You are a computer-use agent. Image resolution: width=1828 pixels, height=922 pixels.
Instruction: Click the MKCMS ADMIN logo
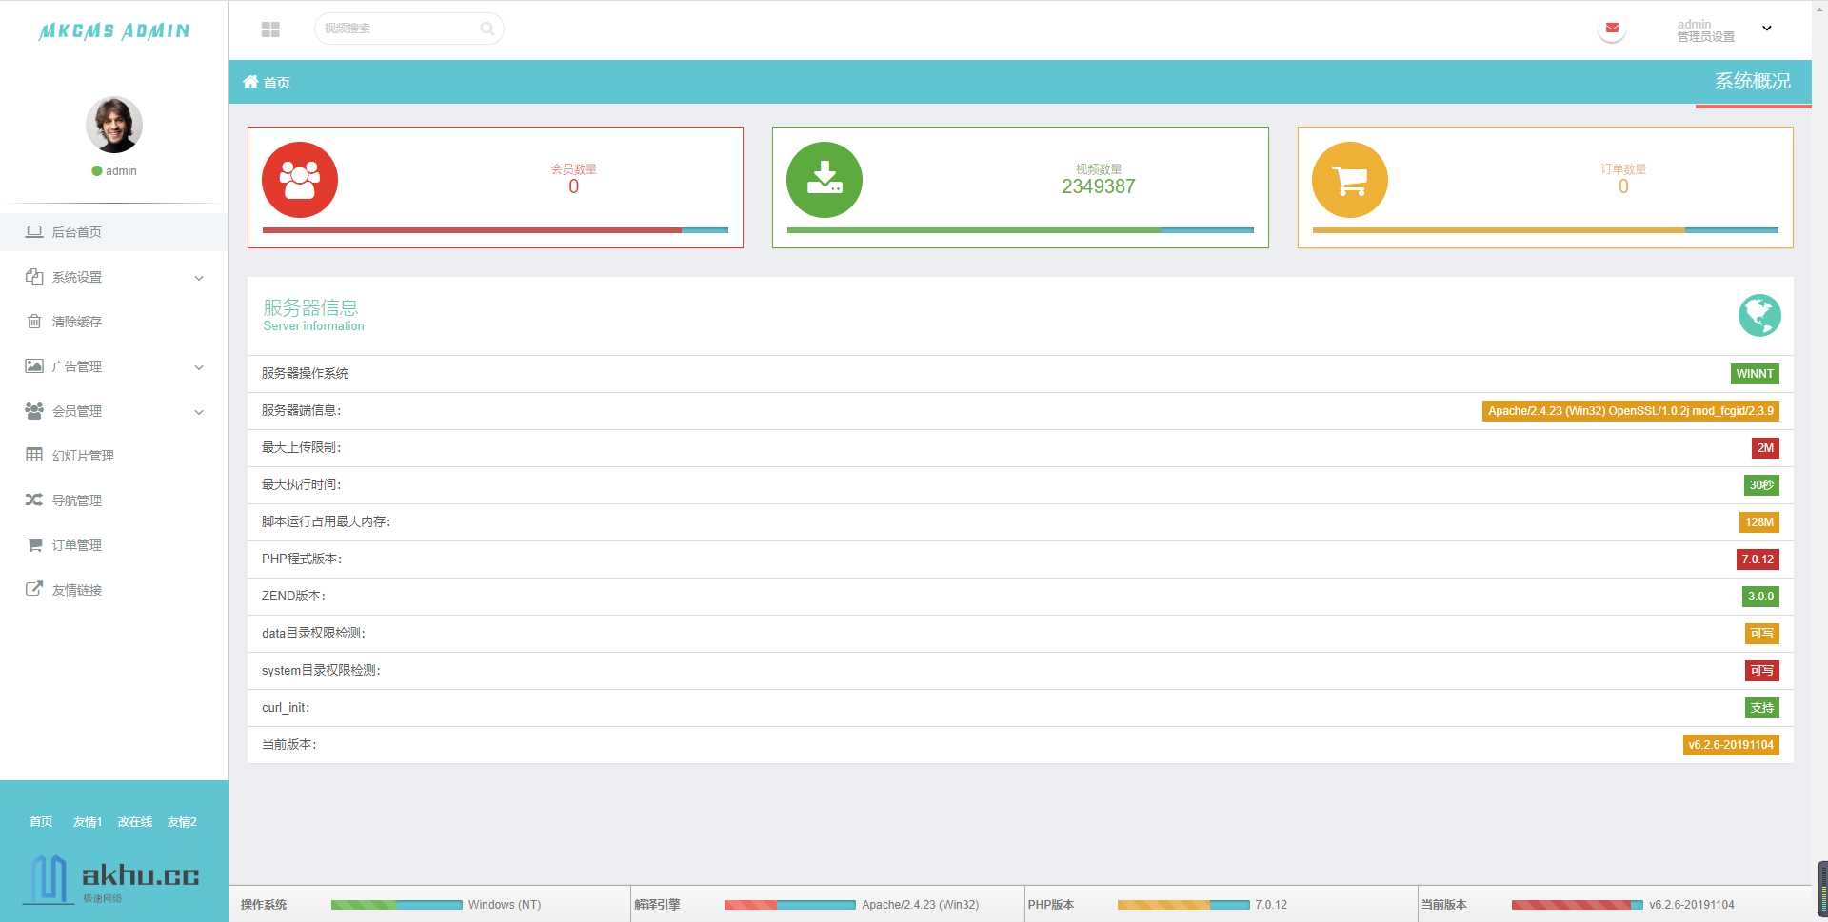pos(114,31)
